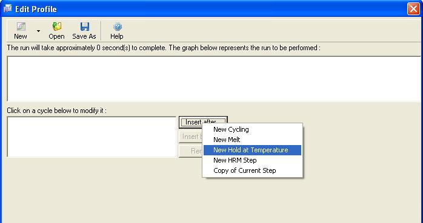
Task: Select New Cycling from the menu
Action: click(x=252, y=129)
